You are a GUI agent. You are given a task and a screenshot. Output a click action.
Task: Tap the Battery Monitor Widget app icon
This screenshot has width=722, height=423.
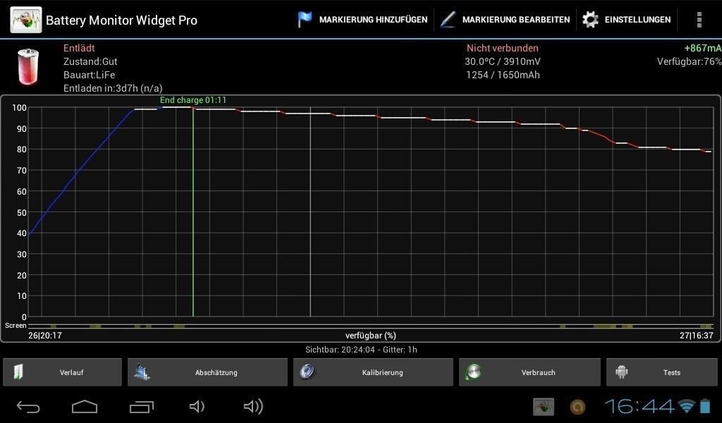(x=26, y=20)
